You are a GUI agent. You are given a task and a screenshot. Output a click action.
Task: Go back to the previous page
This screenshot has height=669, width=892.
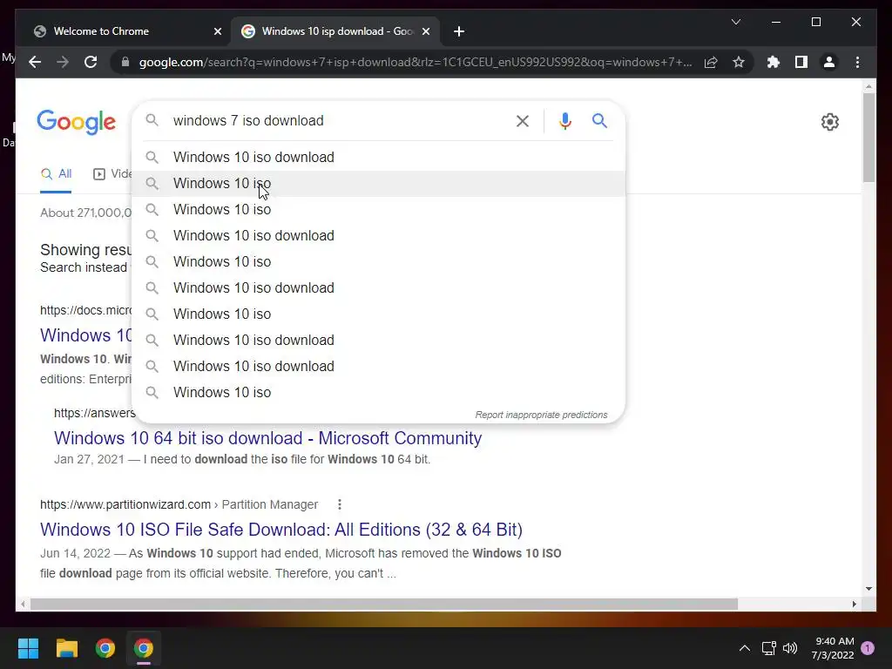tap(35, 62)
